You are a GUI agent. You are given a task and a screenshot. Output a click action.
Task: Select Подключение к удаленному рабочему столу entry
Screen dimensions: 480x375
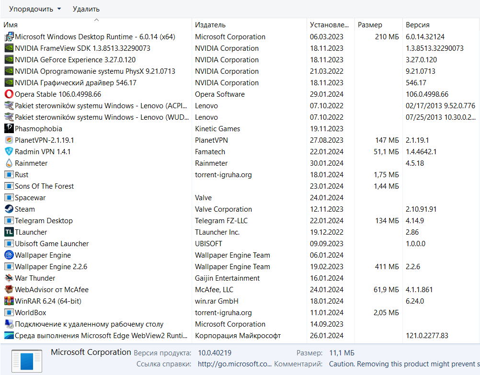click(89, 324)
